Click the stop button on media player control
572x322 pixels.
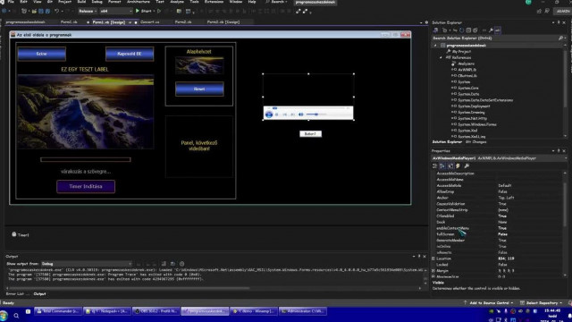coord(277,114)
